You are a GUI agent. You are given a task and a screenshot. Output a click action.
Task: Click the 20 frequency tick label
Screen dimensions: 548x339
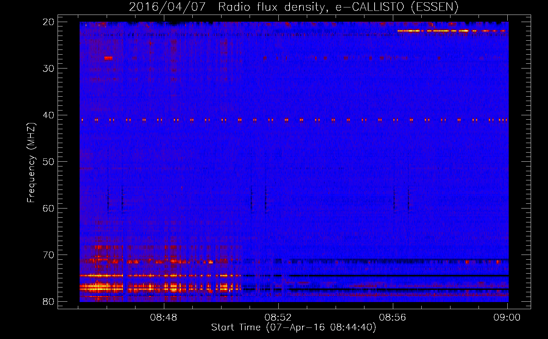[x=49, y=22]
